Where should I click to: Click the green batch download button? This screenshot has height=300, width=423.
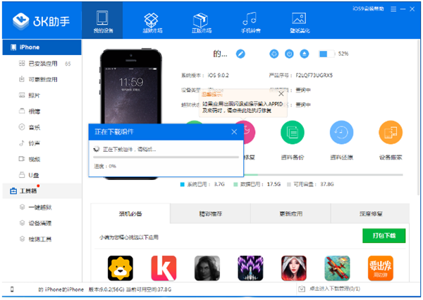(x=384, y=236)
